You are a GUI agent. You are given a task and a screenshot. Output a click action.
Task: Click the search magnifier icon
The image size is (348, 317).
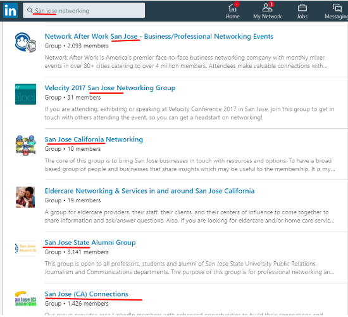(30, 10)
